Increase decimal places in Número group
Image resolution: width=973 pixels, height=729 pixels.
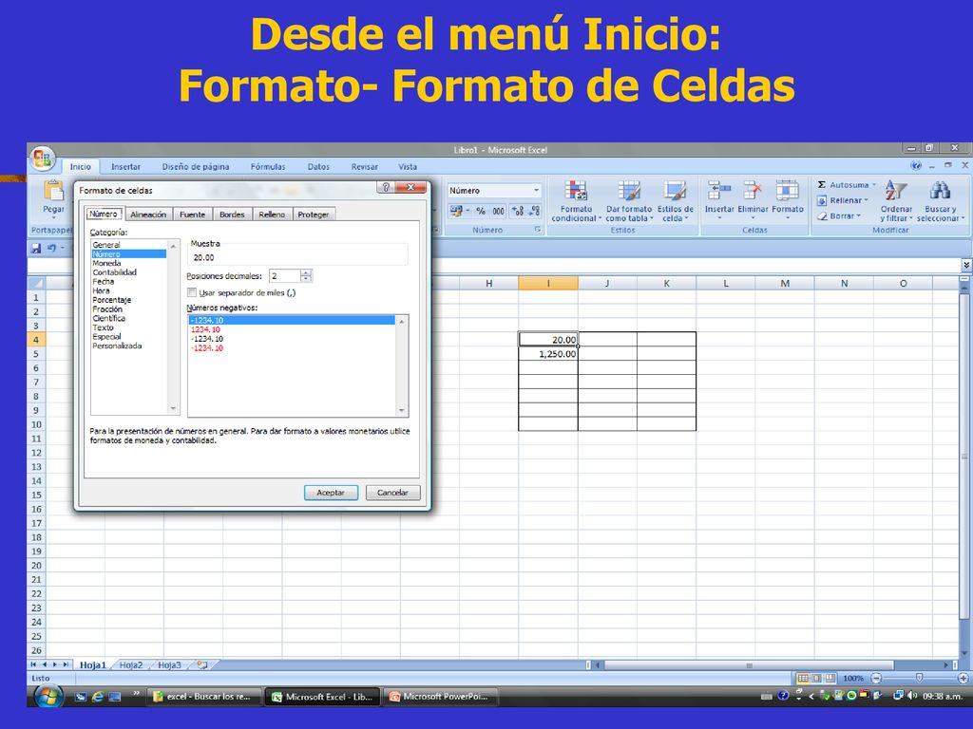pos(518,211)
